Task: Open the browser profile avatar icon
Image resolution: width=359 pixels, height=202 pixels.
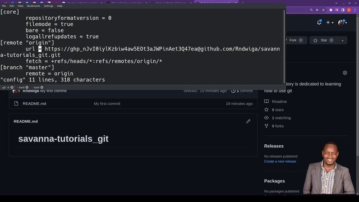Action: point(349,10)
